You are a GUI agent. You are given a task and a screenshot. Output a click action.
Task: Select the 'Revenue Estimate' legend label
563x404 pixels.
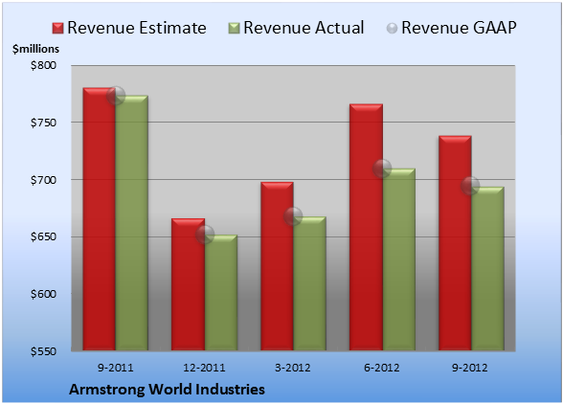[137, 28]
